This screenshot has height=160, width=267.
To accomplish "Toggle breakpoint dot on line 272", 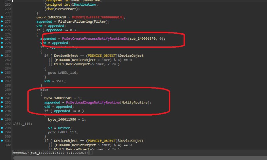I will pos(2,17).
